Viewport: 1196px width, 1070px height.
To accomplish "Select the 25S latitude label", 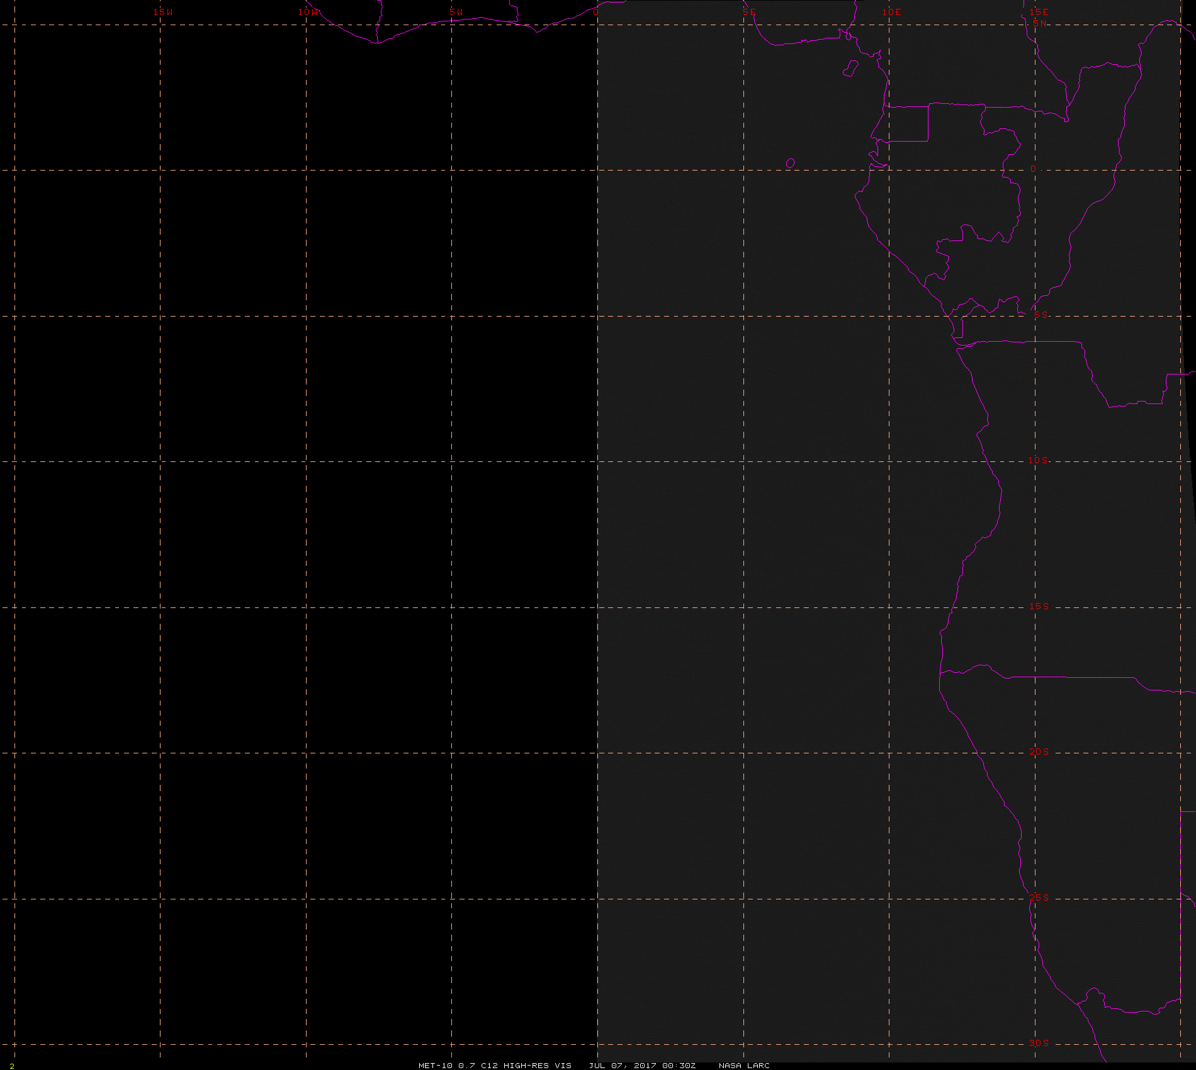I will (x=1039, y=898).
